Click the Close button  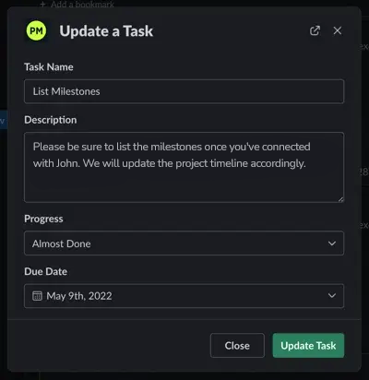pyautogui.click(x=237, y=346)
